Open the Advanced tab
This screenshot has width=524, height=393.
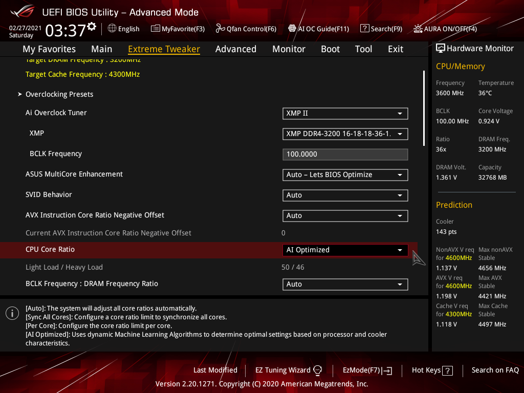[236, 49]
